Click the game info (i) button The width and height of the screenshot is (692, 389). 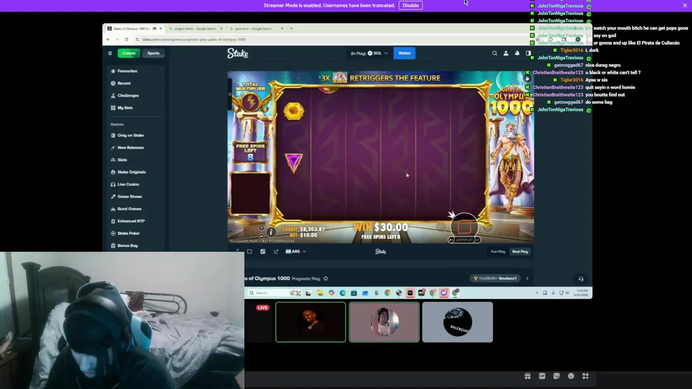(271, 232)
